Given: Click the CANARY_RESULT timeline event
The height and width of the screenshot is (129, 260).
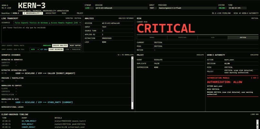Looking at the screenshot, I should 28,127.
